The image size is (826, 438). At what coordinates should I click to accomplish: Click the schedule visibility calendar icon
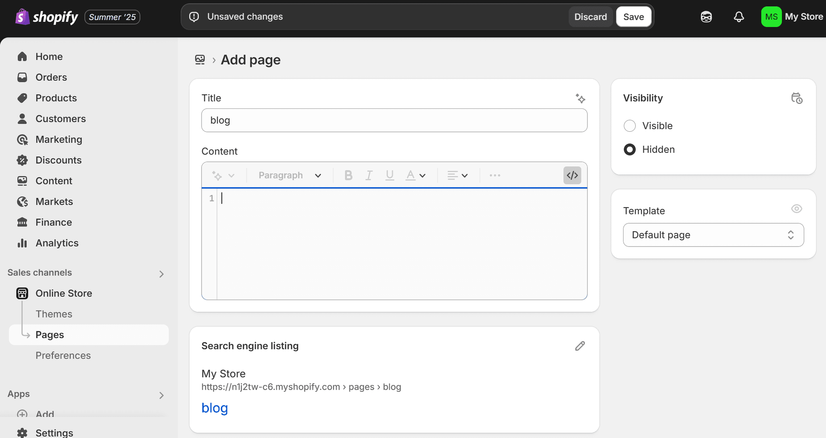coord(797,98)
